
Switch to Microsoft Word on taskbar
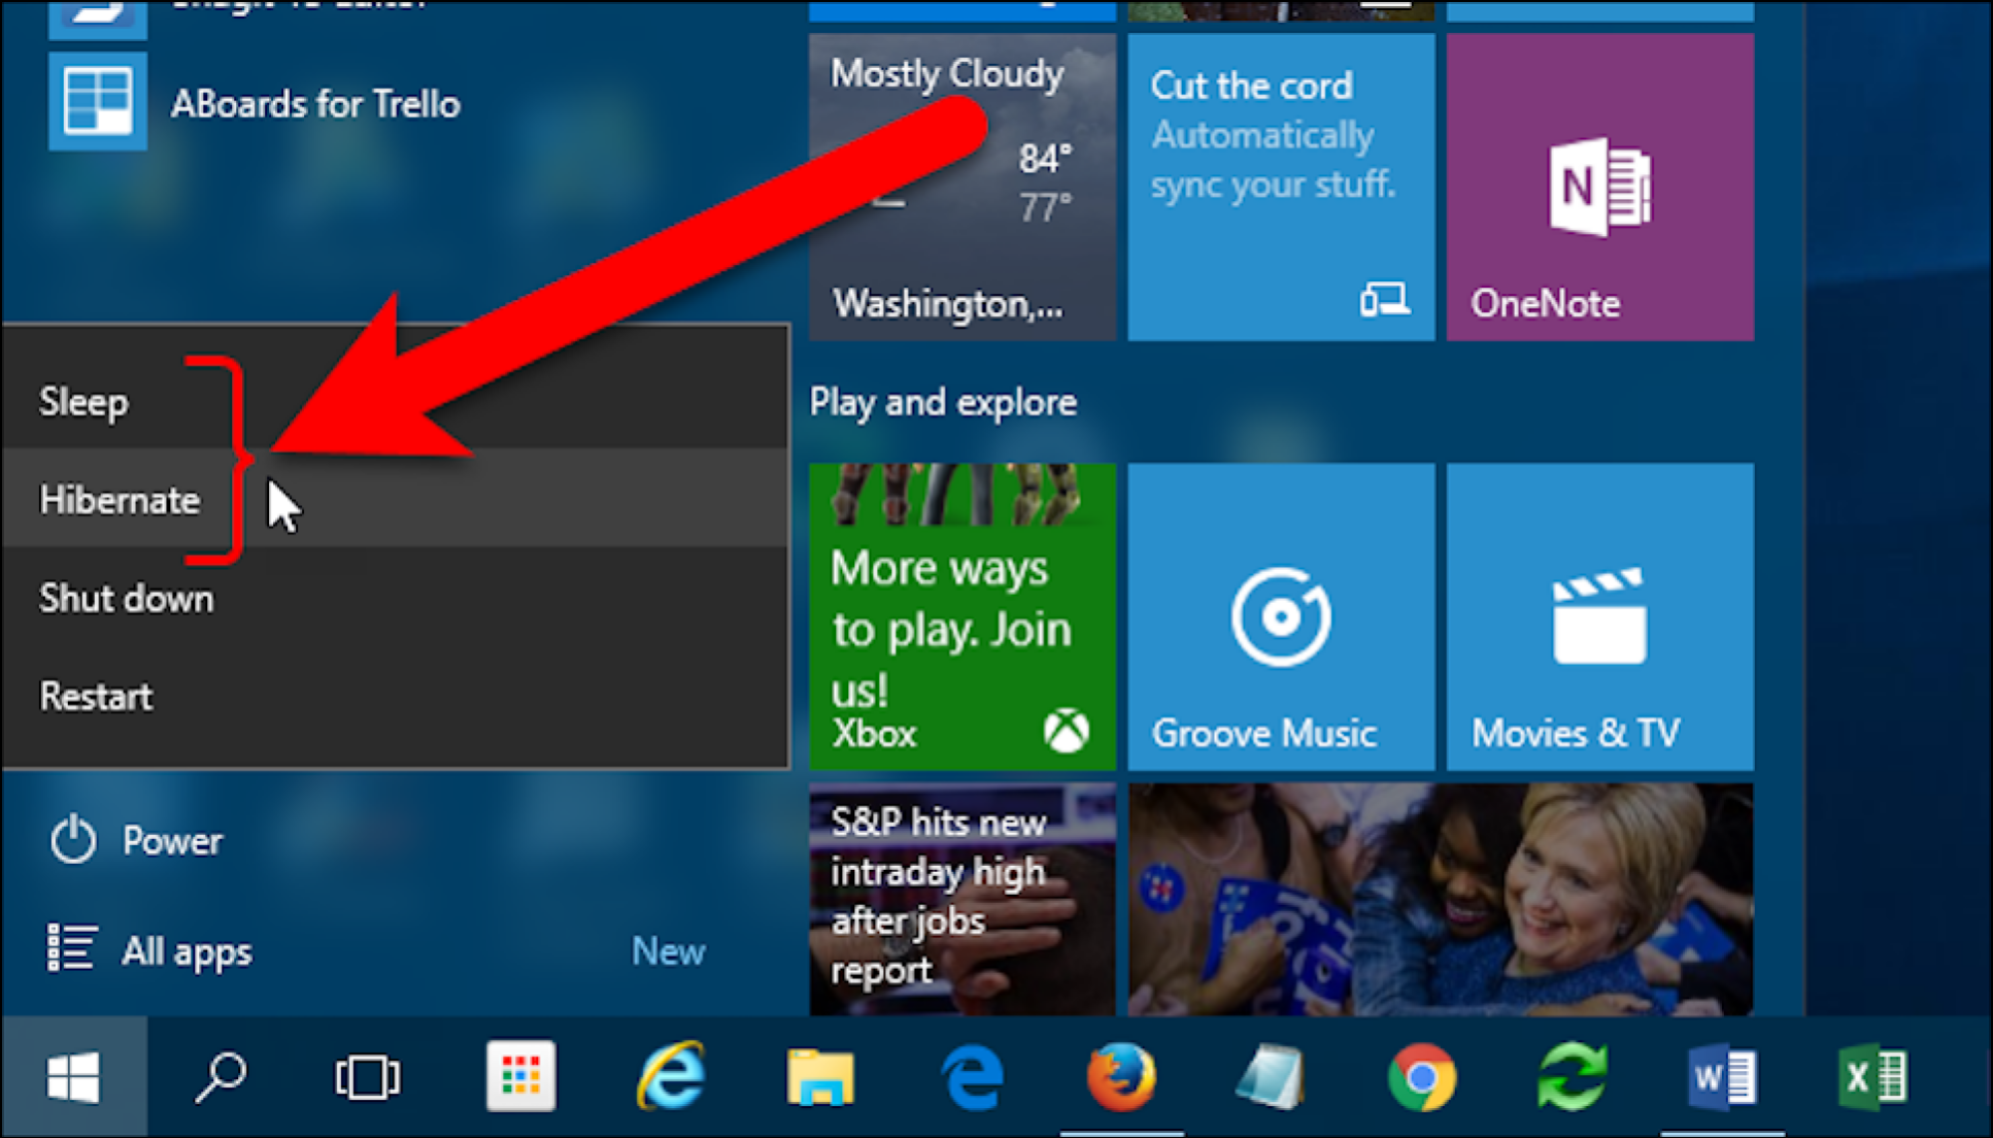(1721, 1076)
